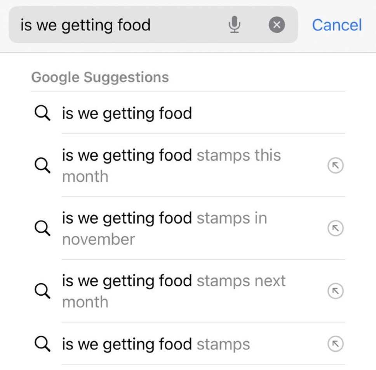Click the magnifier icon next to the last suggestion
Viewport: 376px width, 370px height.
tap(42, 344)
